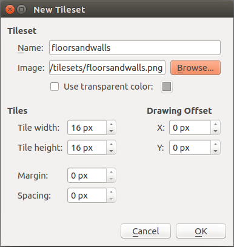This screenshot has height=247, width=234.
Task: Click the Browse... button
Action: tap(195, 68)
